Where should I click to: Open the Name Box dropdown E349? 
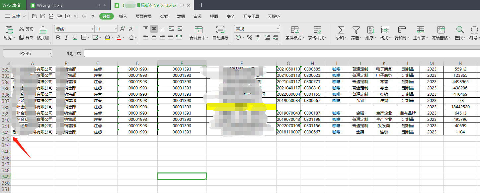(50, 53)
